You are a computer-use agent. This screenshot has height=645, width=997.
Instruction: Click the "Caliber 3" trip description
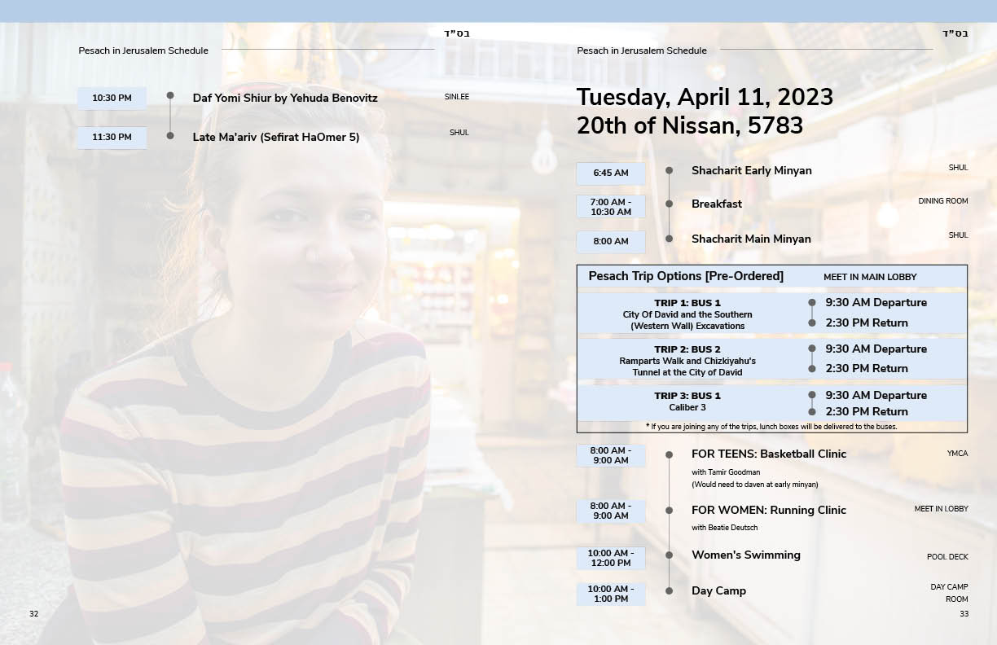click(x=687, y=407)
